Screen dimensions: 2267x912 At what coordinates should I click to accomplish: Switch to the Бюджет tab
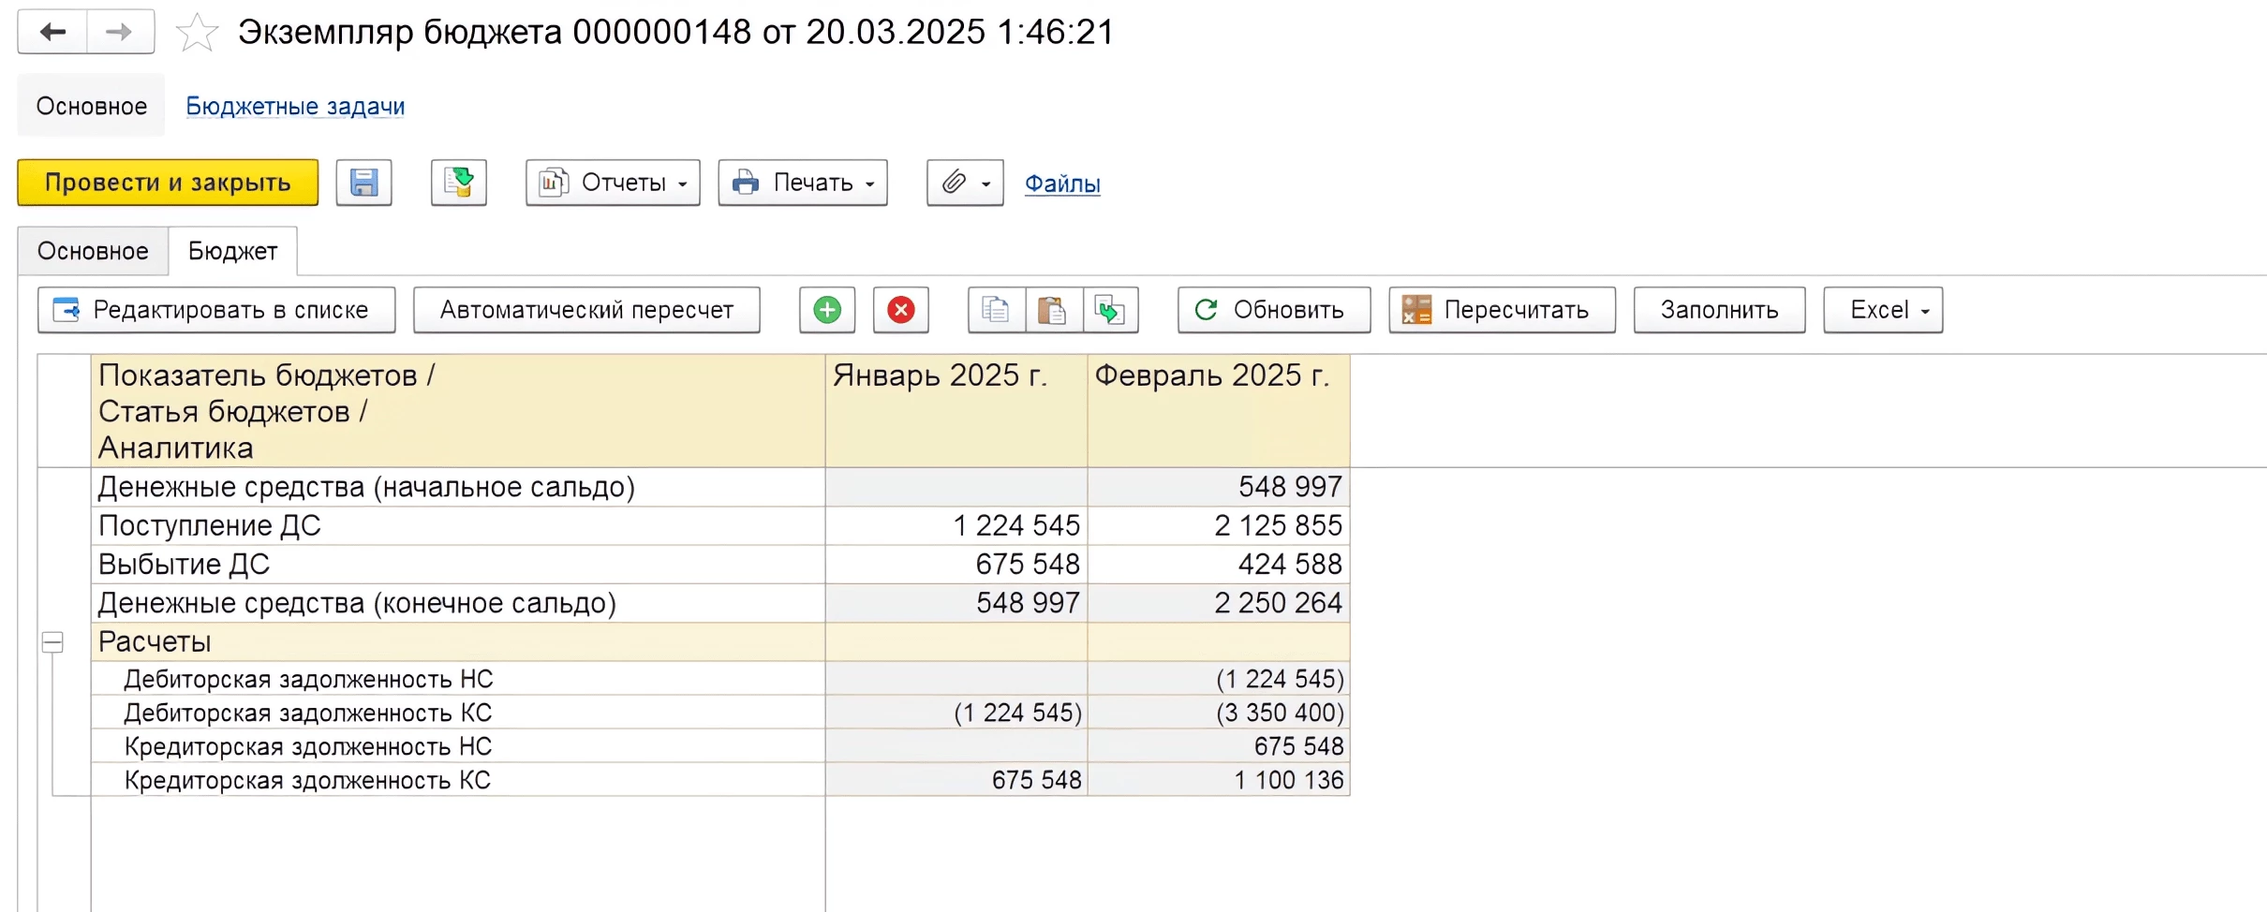pos(232,251)
